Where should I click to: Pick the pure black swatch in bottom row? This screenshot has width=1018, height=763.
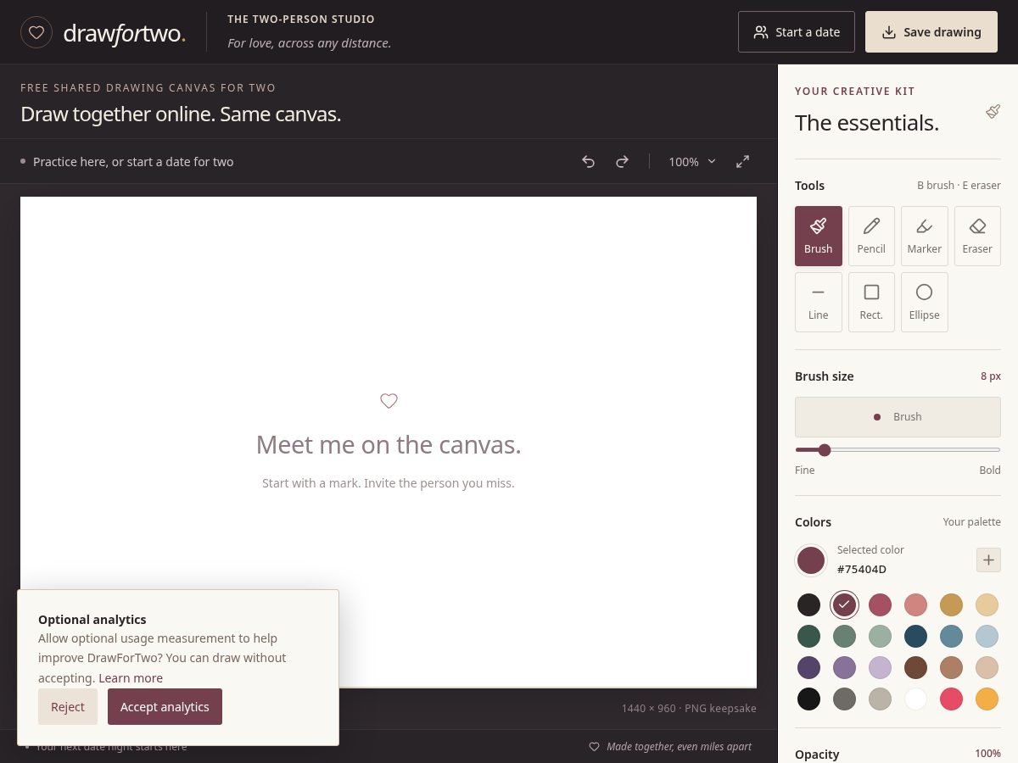point(809,699)
